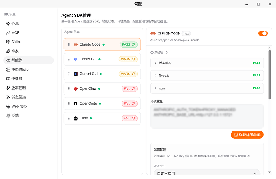Click the book icon beside Skills
Viewport: 276px width, 179px height.
(8, 42)
